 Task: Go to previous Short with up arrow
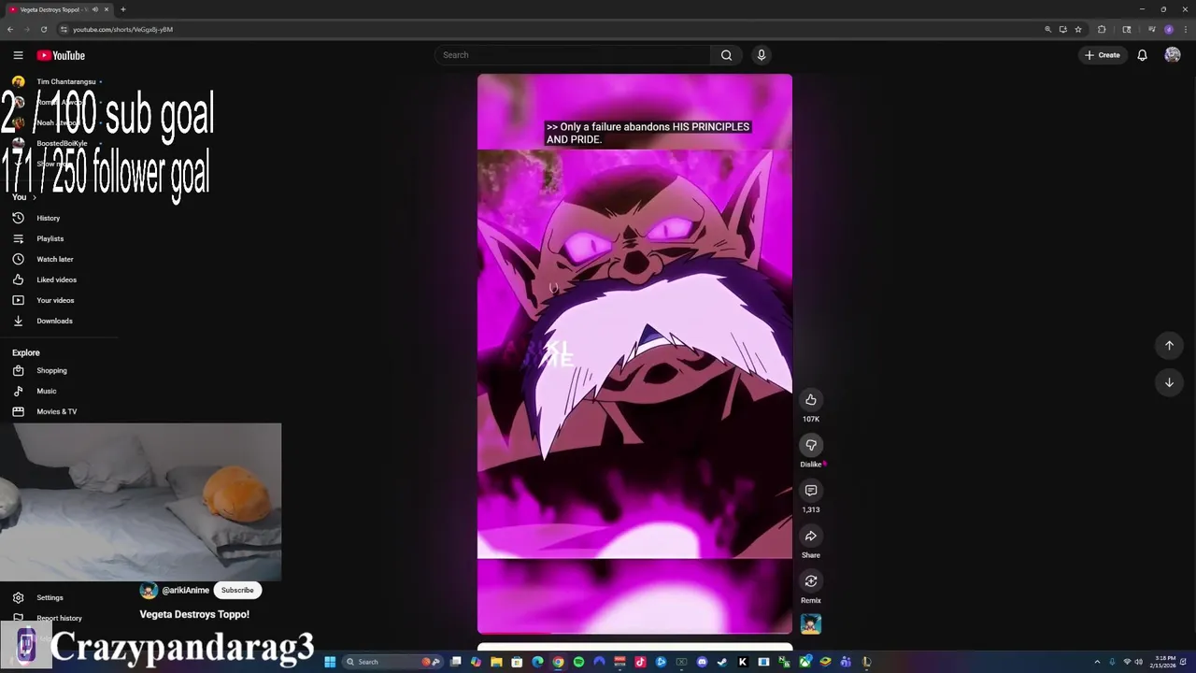(x=1169, y=346)
